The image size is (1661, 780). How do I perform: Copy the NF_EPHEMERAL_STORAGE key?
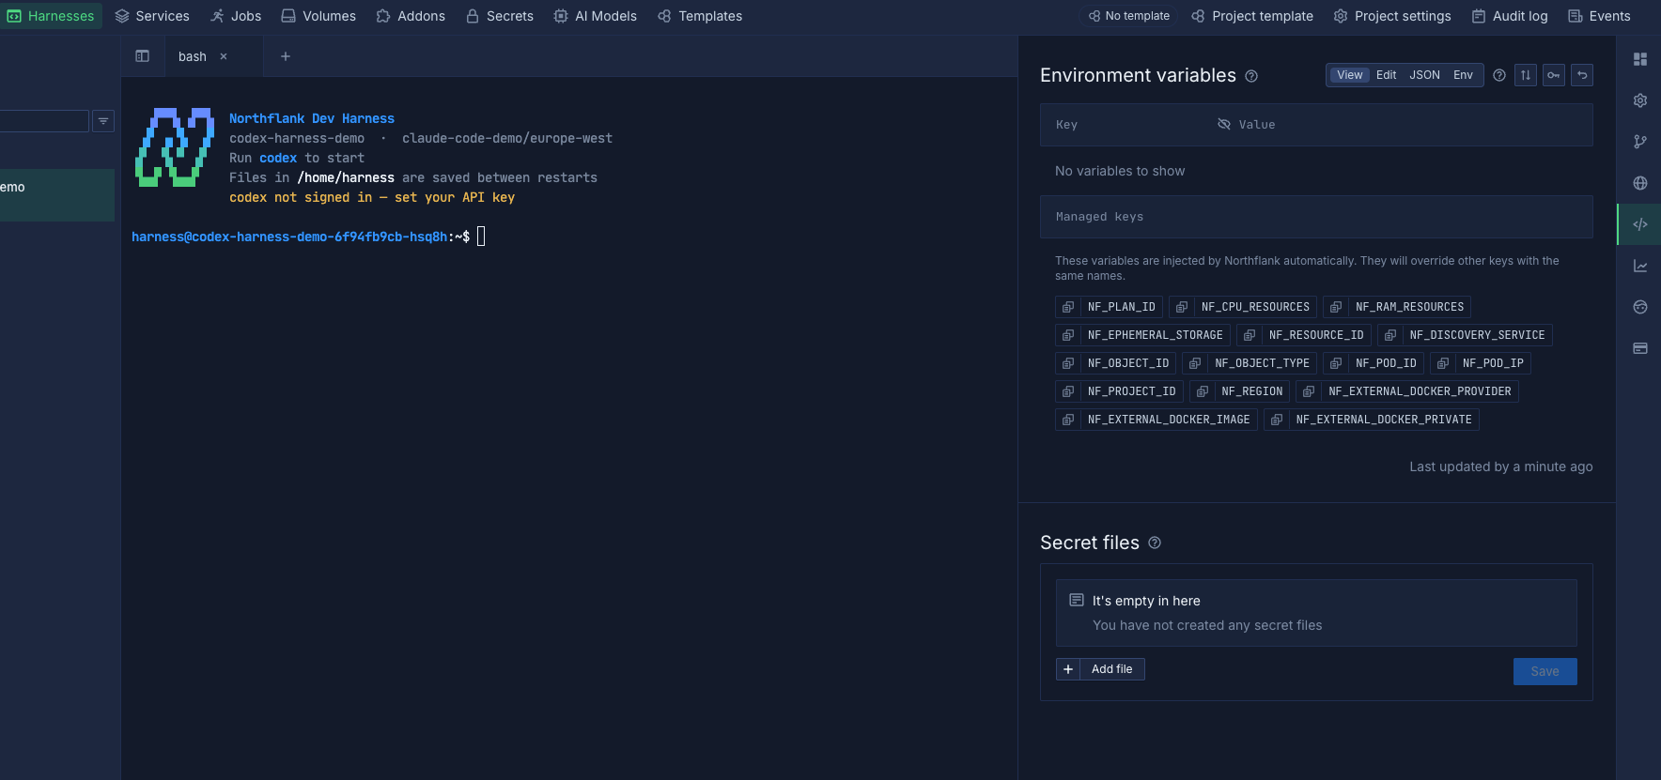(1068, 335)
